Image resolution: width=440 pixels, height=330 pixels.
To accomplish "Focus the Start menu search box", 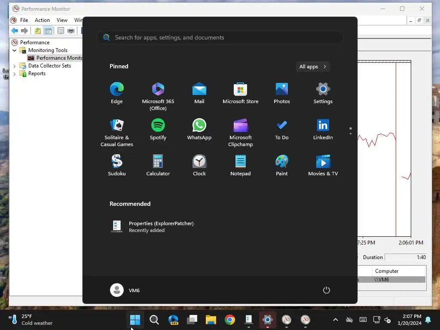I will pos(220,38).
